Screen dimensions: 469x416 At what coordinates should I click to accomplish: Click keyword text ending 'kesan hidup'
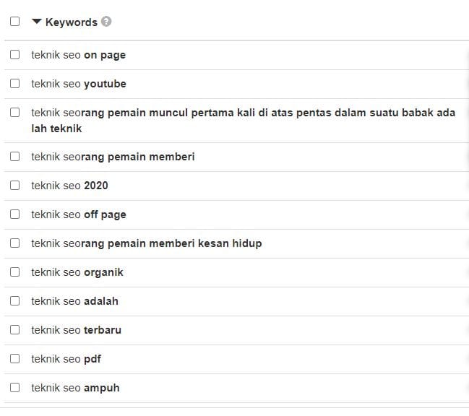coord(147,243)
